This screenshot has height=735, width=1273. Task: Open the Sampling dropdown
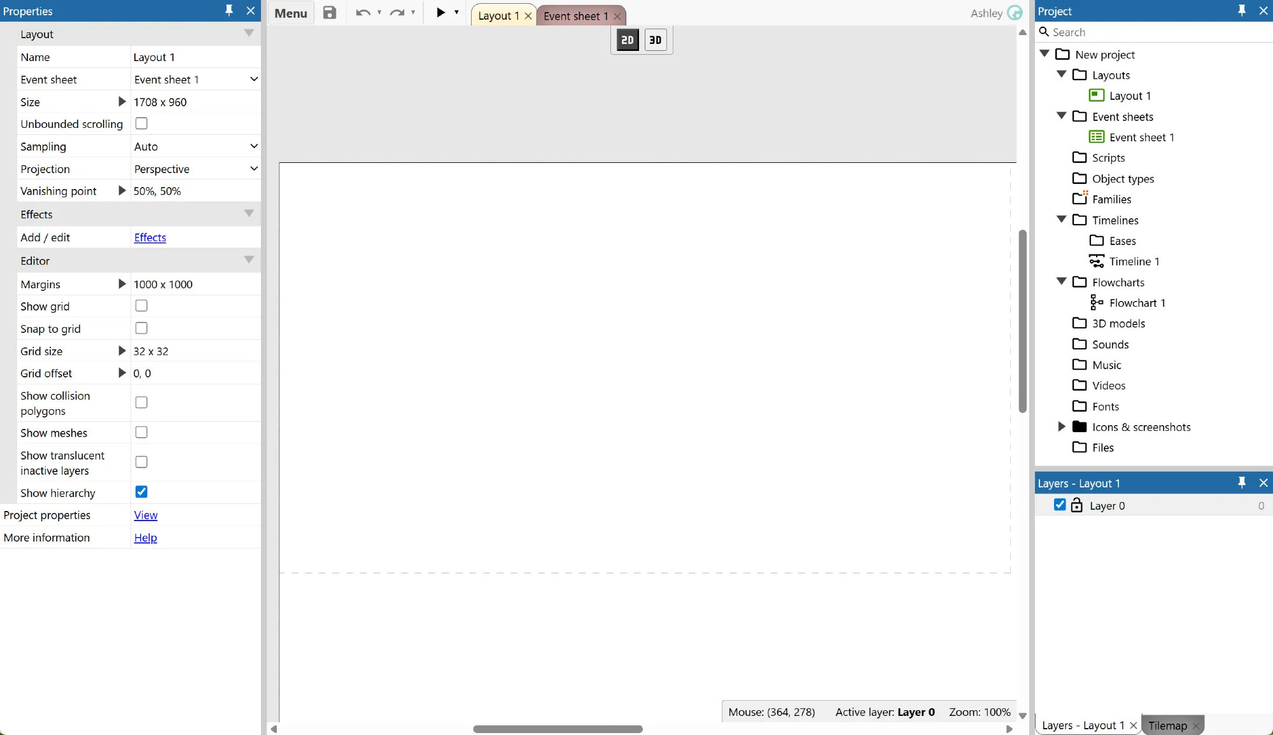pos(196,146)
